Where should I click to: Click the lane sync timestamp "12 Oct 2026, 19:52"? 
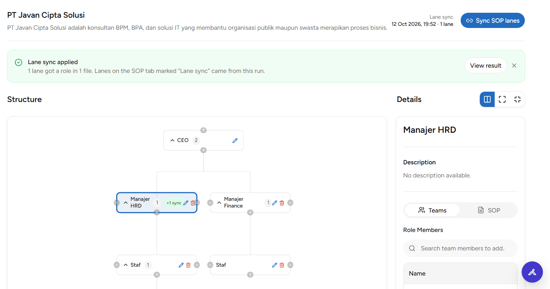coord(413,24)
